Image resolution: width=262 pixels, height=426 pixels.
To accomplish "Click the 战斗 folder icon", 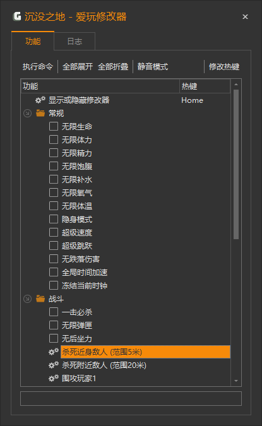I will [x=40, y=299].
